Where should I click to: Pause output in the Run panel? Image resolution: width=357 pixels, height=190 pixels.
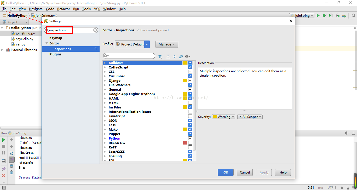[x=4, y=153]
